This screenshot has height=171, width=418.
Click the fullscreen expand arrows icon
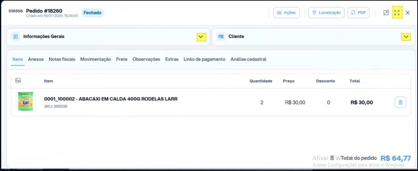click(x=397, y=13)
